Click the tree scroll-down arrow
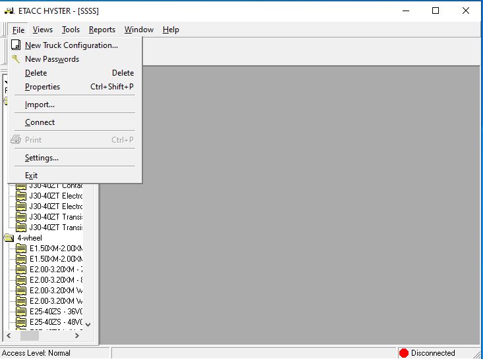Viewport: 483px width, 359px height. pos(88,324)
